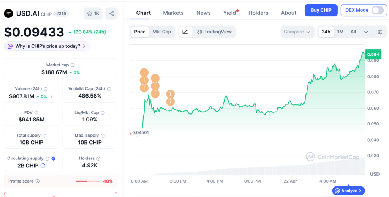Image resolution: width=389 pixels, height=197 pixels.
Task: Click the star watchlist icon
Action: pyautogui.click(x=90, y=13)
